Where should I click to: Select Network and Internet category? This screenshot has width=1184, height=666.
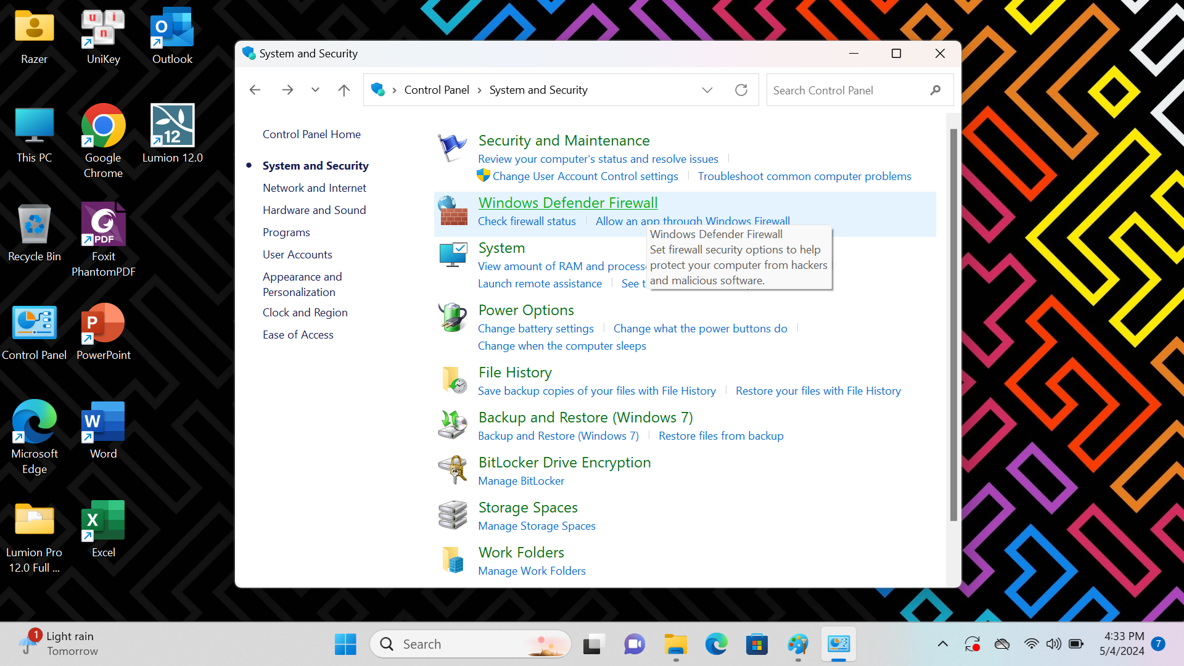314,188
